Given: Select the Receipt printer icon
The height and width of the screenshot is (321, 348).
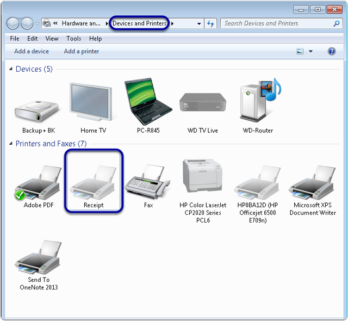Looking at the screenshot, I should coord(93,182).
